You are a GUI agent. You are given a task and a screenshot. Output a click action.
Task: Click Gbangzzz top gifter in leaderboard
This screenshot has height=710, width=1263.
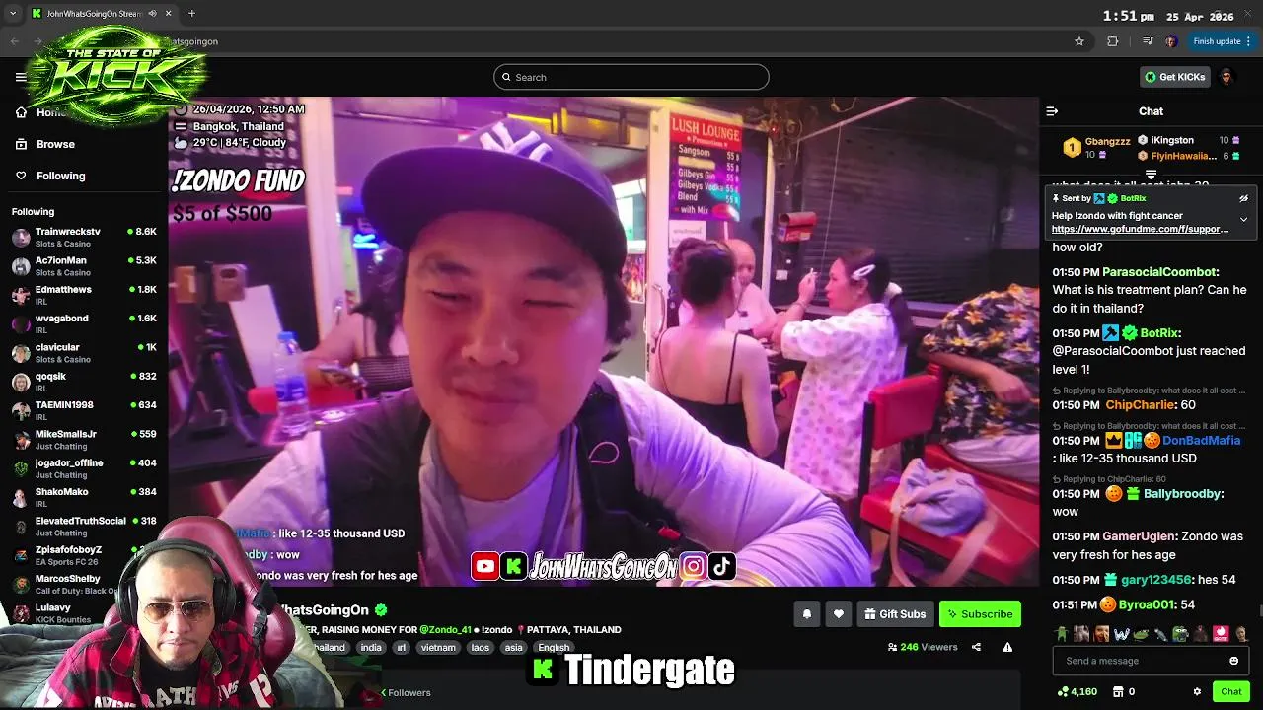pyautogui.click(x=1096, y=148)
